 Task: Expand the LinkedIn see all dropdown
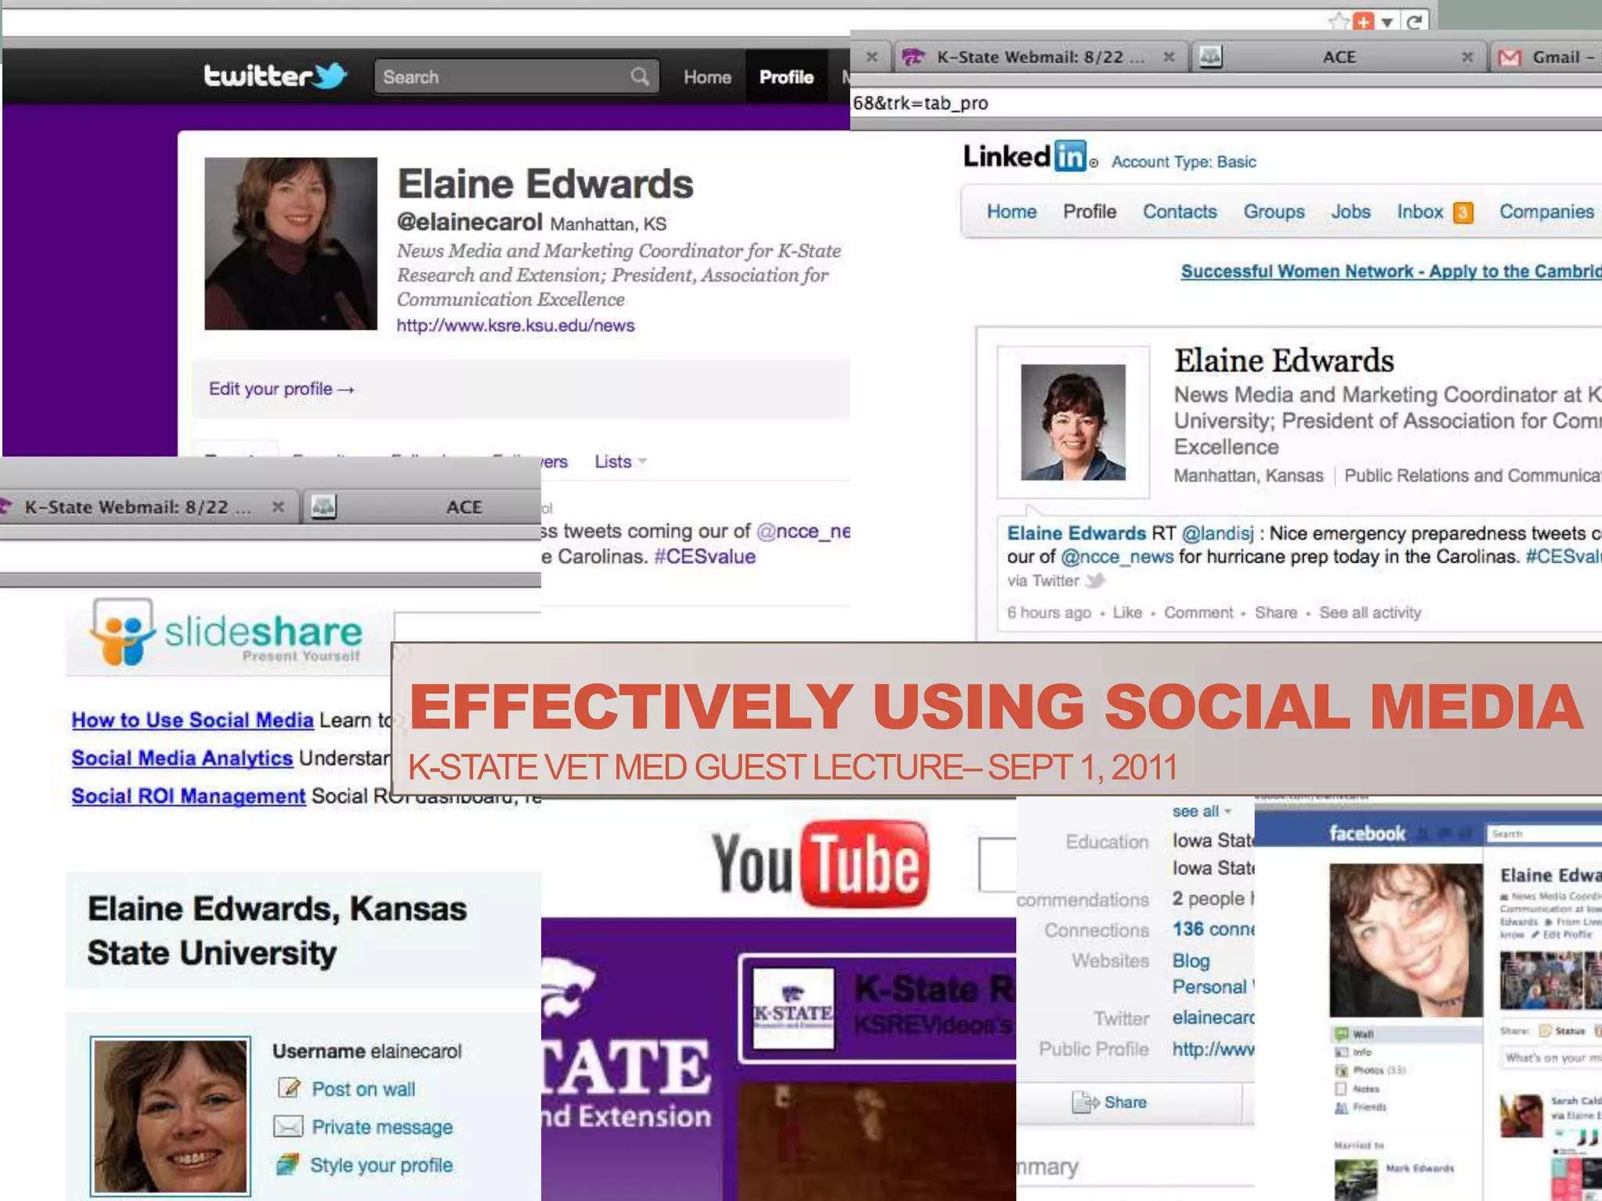pyautogui.click(x=1201, y=812)
